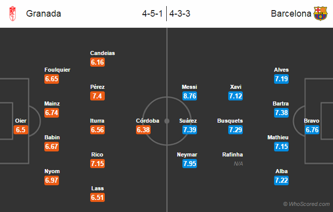The width and height of the screenshot is (333, 212).
Task: Select Busquets' 7.29 rating badge
Action: pos(236,130)
